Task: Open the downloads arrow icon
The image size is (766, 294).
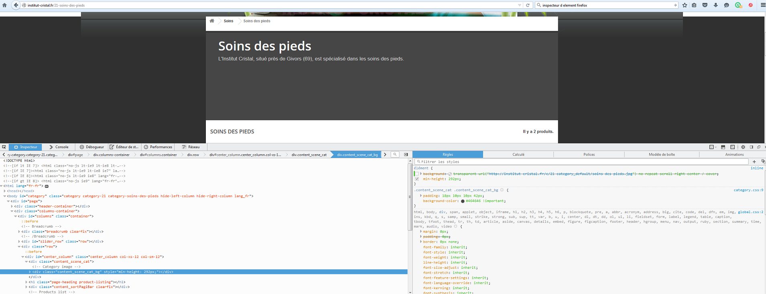Action: coord(715,5)
